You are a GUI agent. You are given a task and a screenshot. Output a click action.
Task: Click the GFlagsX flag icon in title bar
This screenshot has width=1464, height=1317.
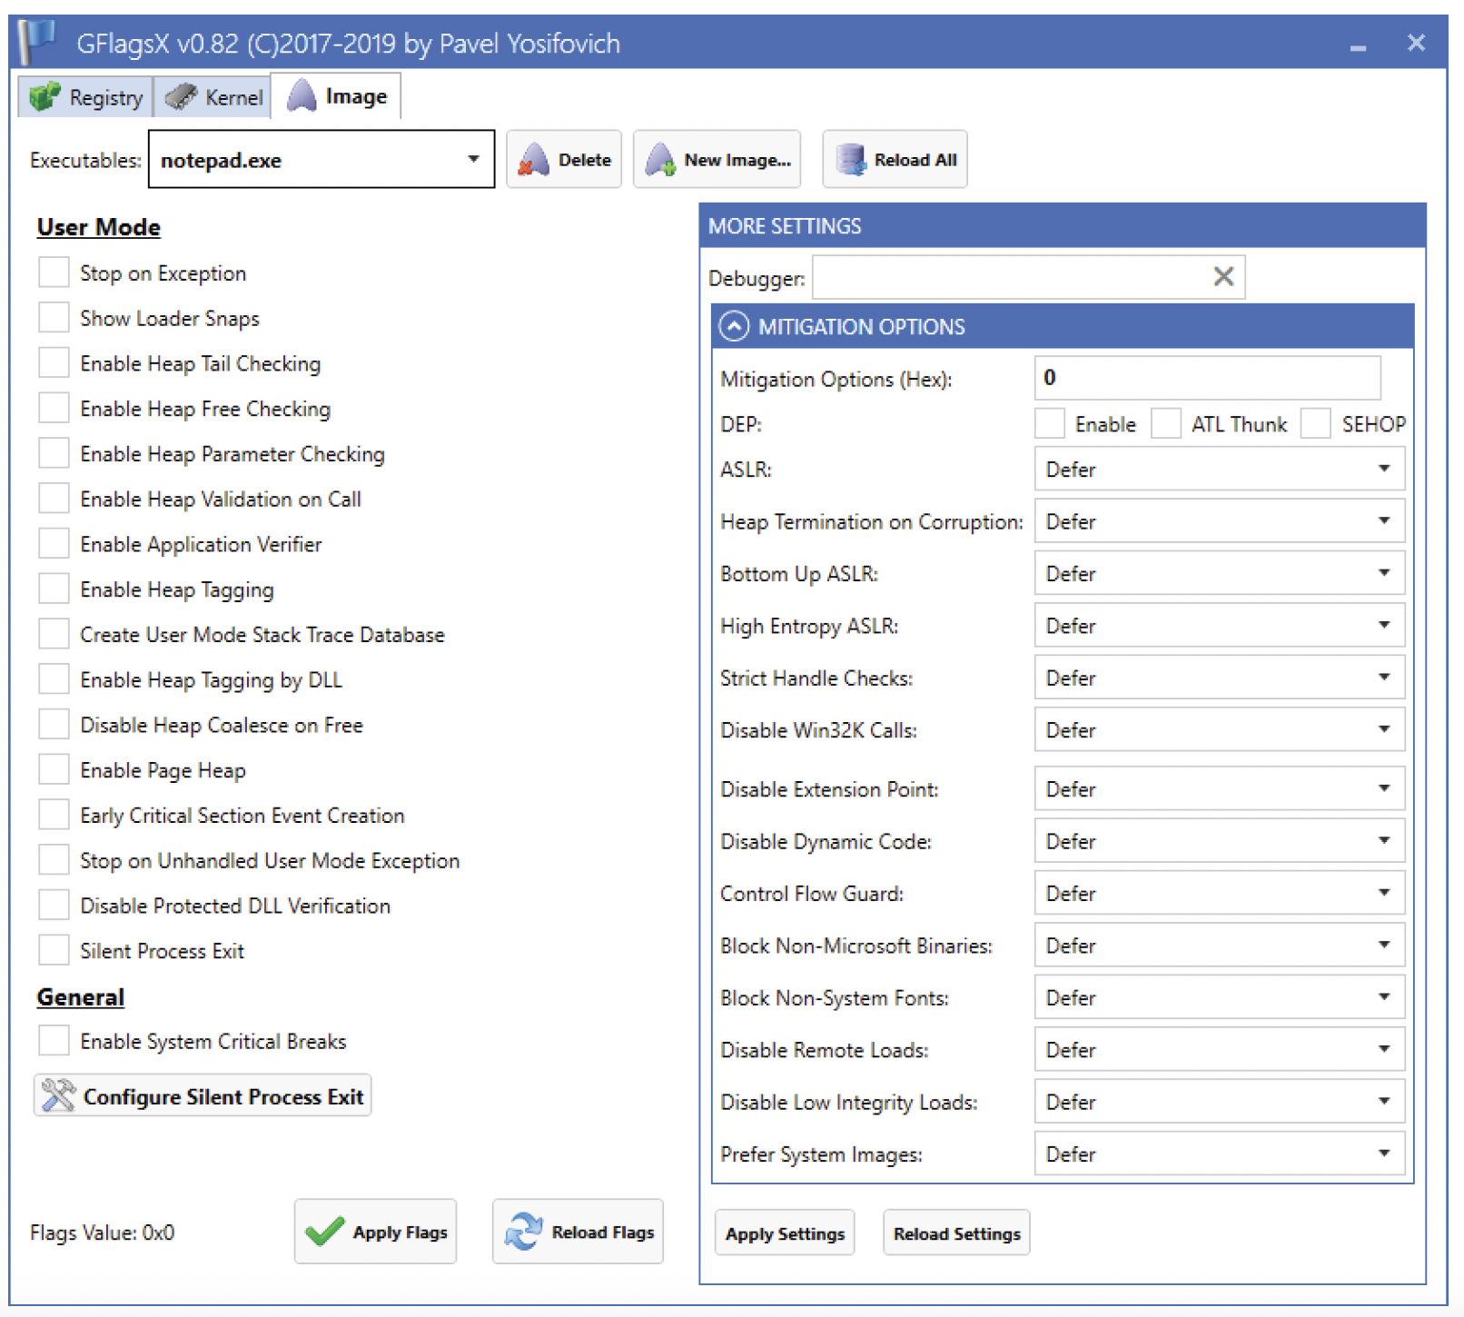(38, 42)
